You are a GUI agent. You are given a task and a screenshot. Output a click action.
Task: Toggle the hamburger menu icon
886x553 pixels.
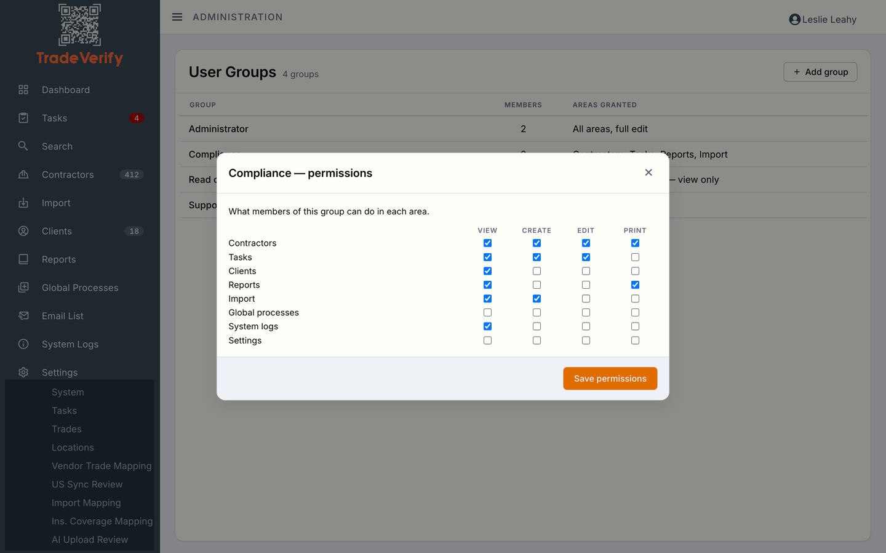point(177,17)
